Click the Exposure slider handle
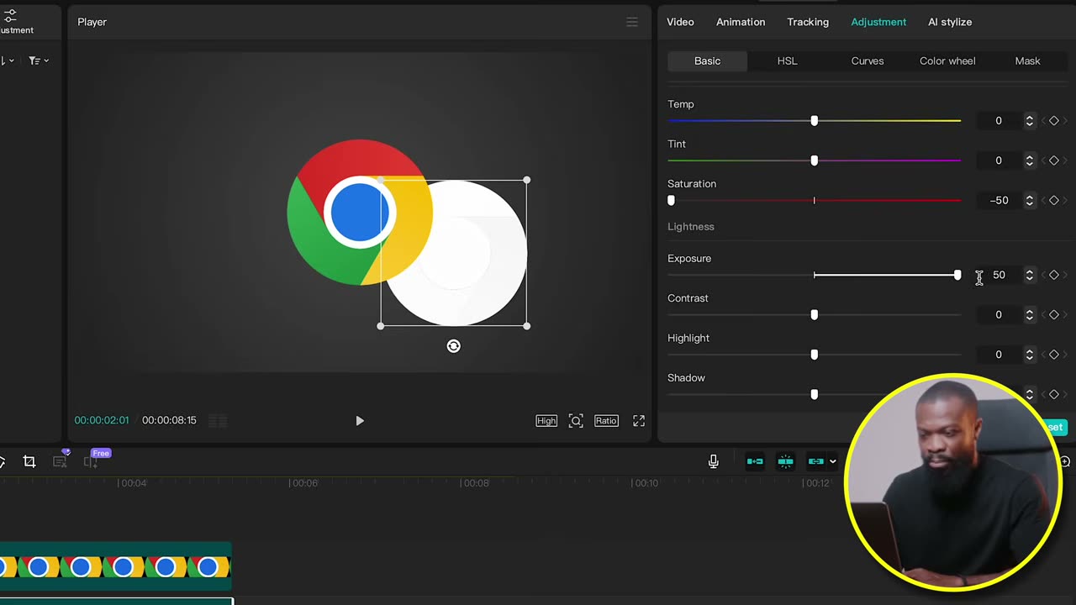 pos(957,275)
